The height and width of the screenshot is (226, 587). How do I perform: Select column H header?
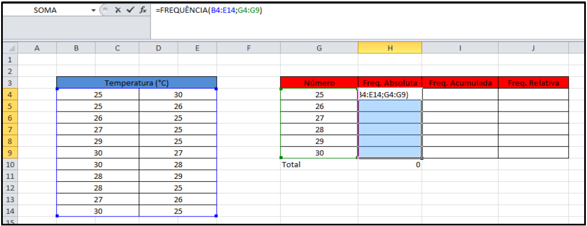coord(390,49)
